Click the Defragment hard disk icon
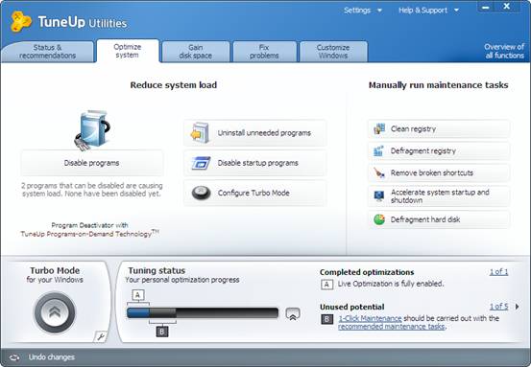This screenshot has height=367, width=531. (x=379, y=219)
